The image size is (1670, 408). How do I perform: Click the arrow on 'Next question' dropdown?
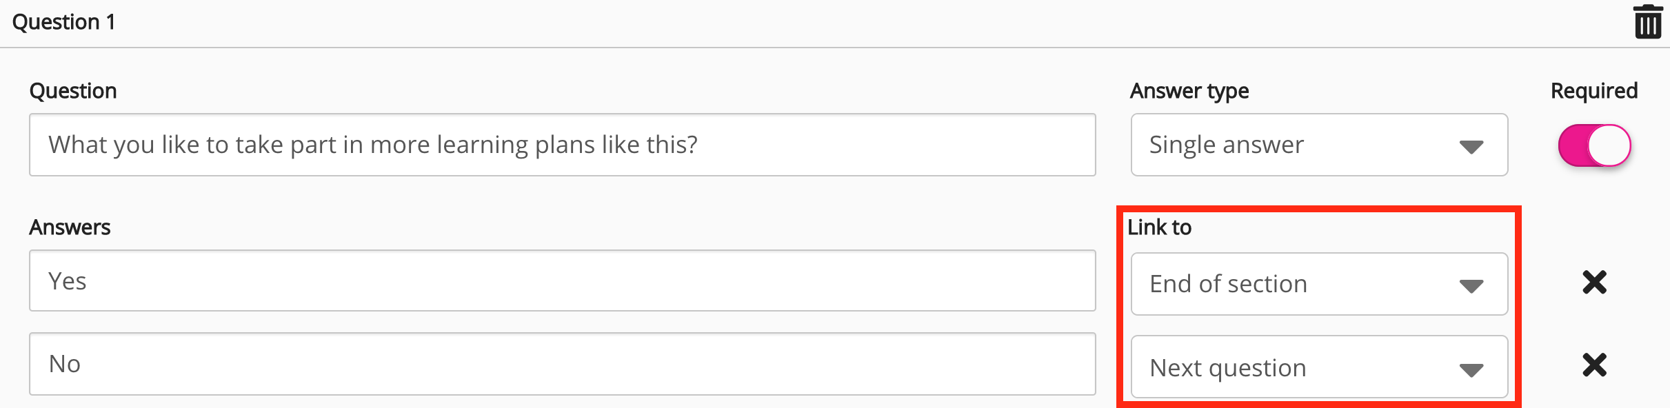(x=1471, y=370)
